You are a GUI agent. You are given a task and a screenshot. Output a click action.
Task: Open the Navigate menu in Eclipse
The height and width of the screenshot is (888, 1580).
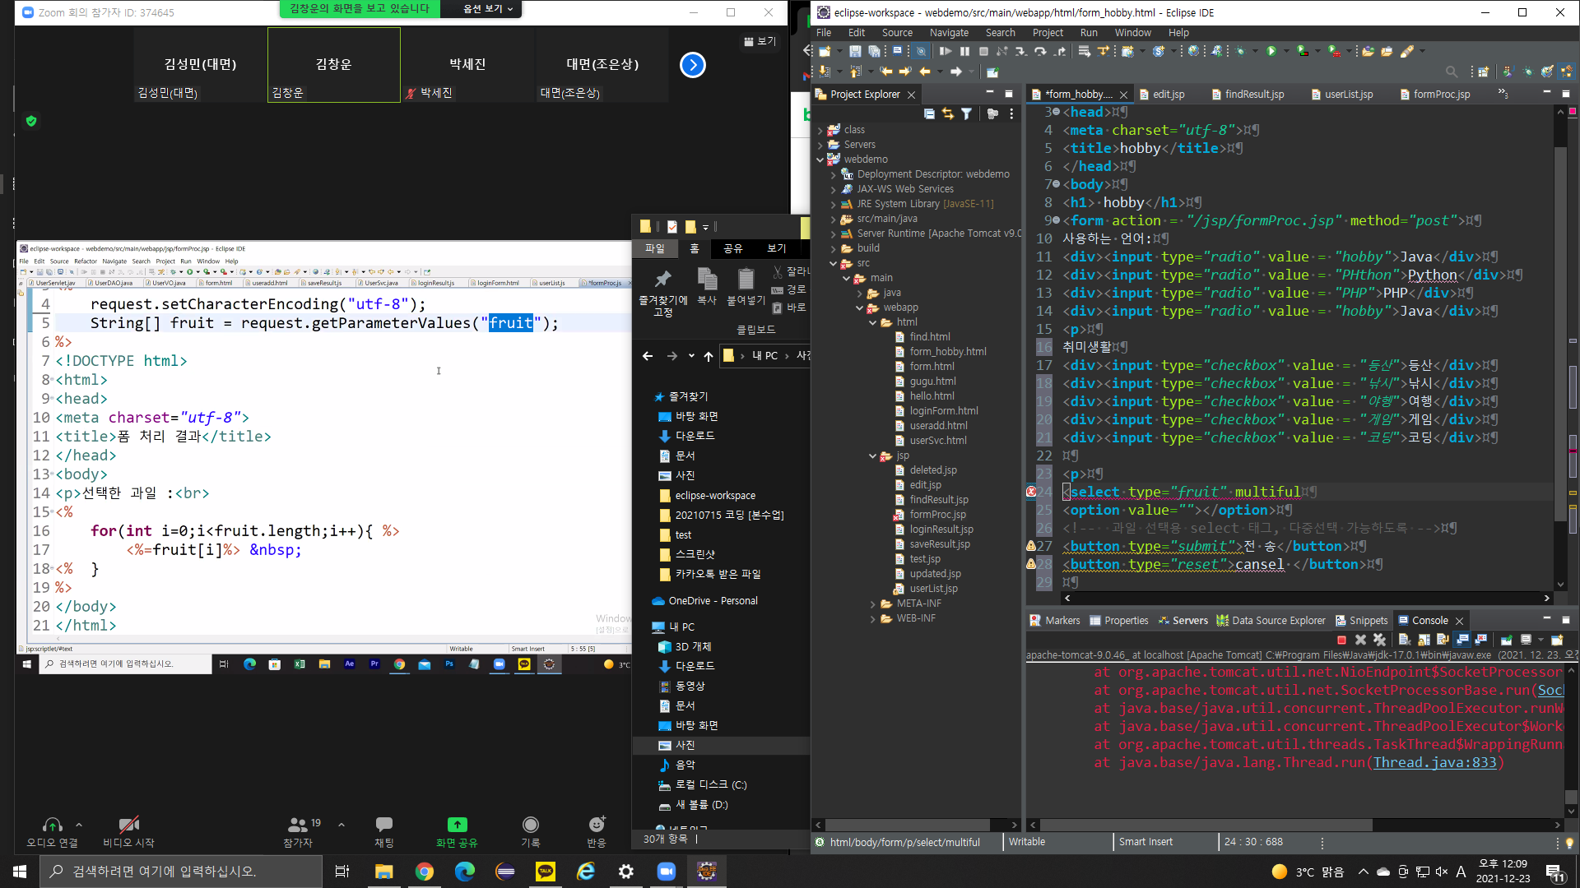click(948, 33)
